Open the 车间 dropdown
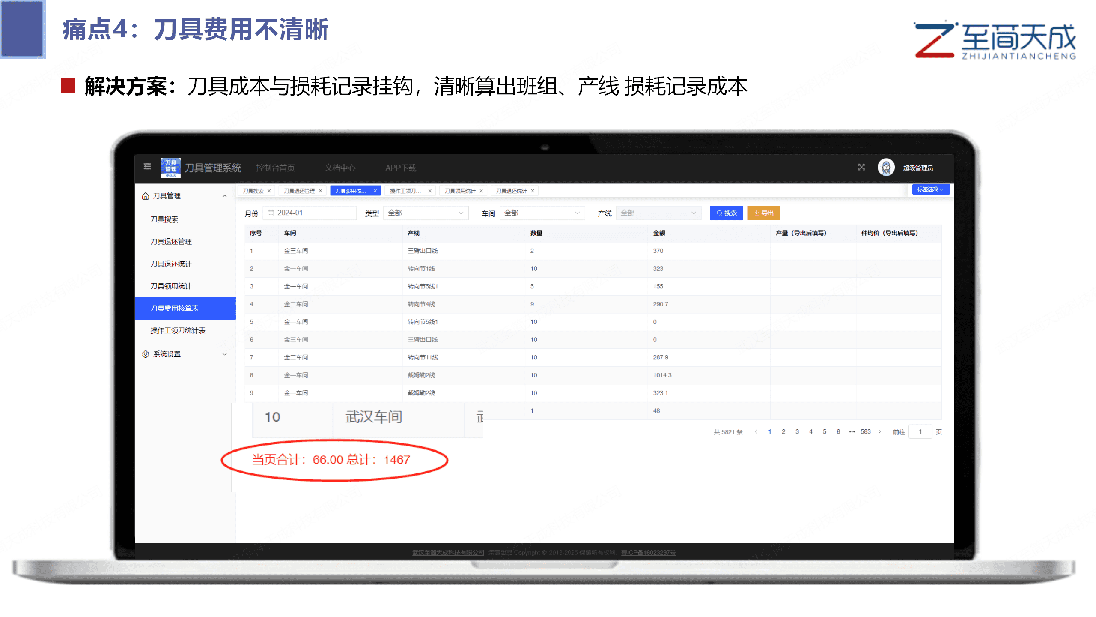Screen dimensions: 1096x617 click(542, 213)
